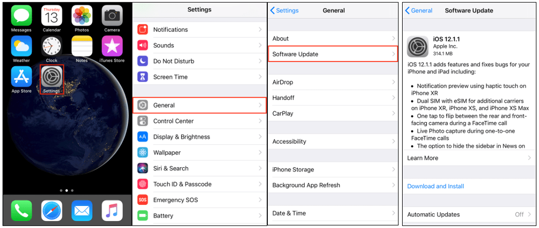Open Safari from the dock
Viewport: 539px width, 228px height.
(52, 210)
